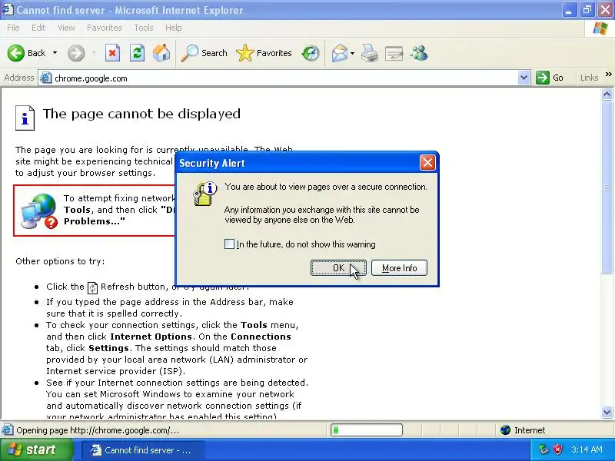The width and height of the screenshot is (615, 461).
Task: Click the More Info button
Action: click(399, 267)
